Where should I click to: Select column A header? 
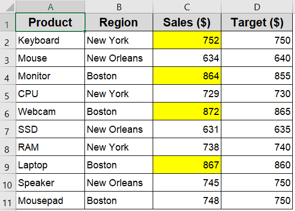[50, 7]
